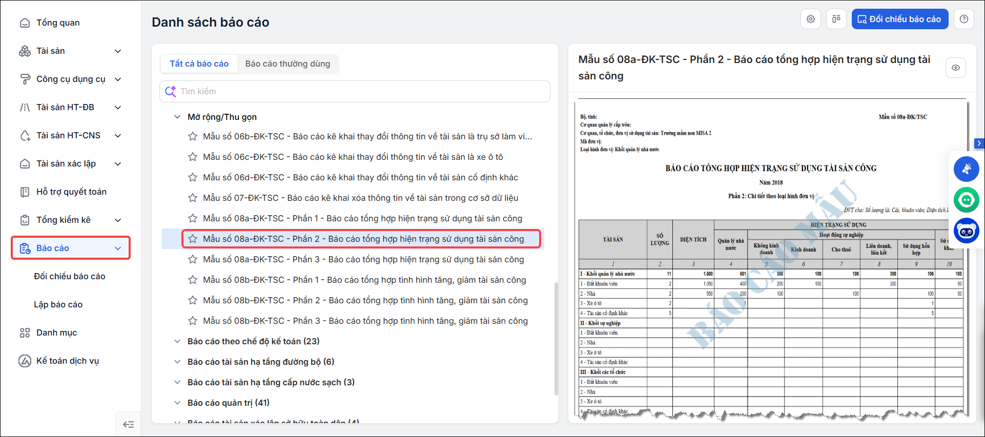Expand the Tài sản HT-CNS chevron
The image size is (985, 437).
(118, 135)
